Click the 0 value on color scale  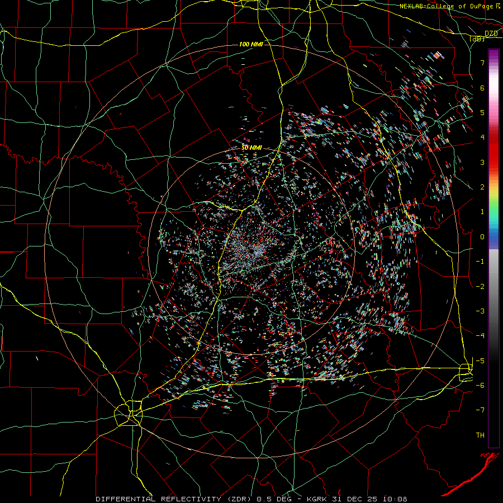(482, 237)
